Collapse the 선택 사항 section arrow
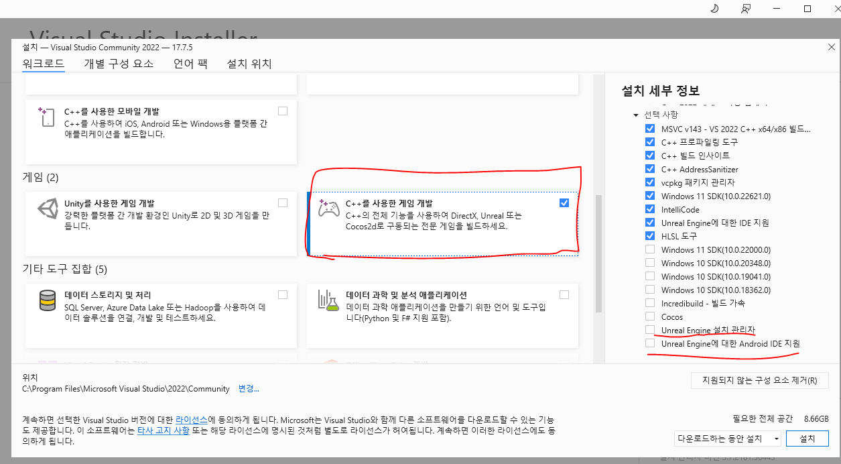This screenshot has width=841, height=464. (636, 115)
